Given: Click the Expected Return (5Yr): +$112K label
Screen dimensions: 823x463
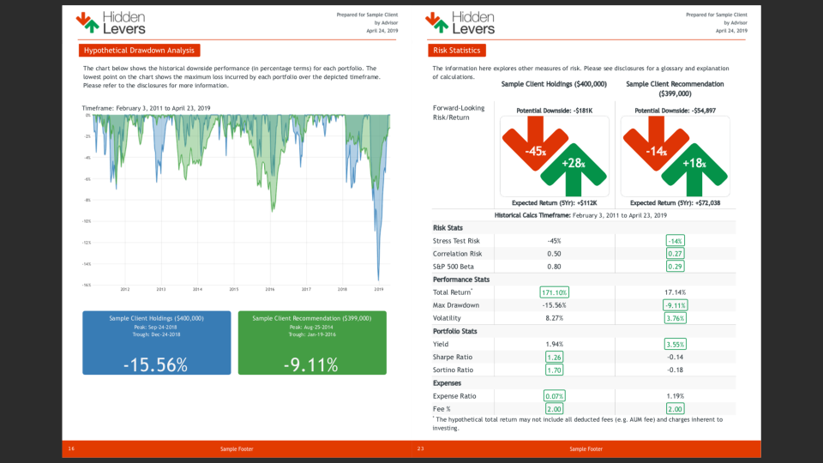Looking at the screenshot, I should 554,203.
